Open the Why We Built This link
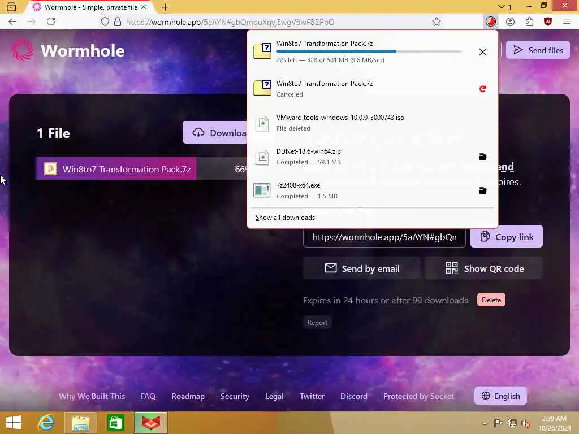The image size is (579, 434). 92,396
